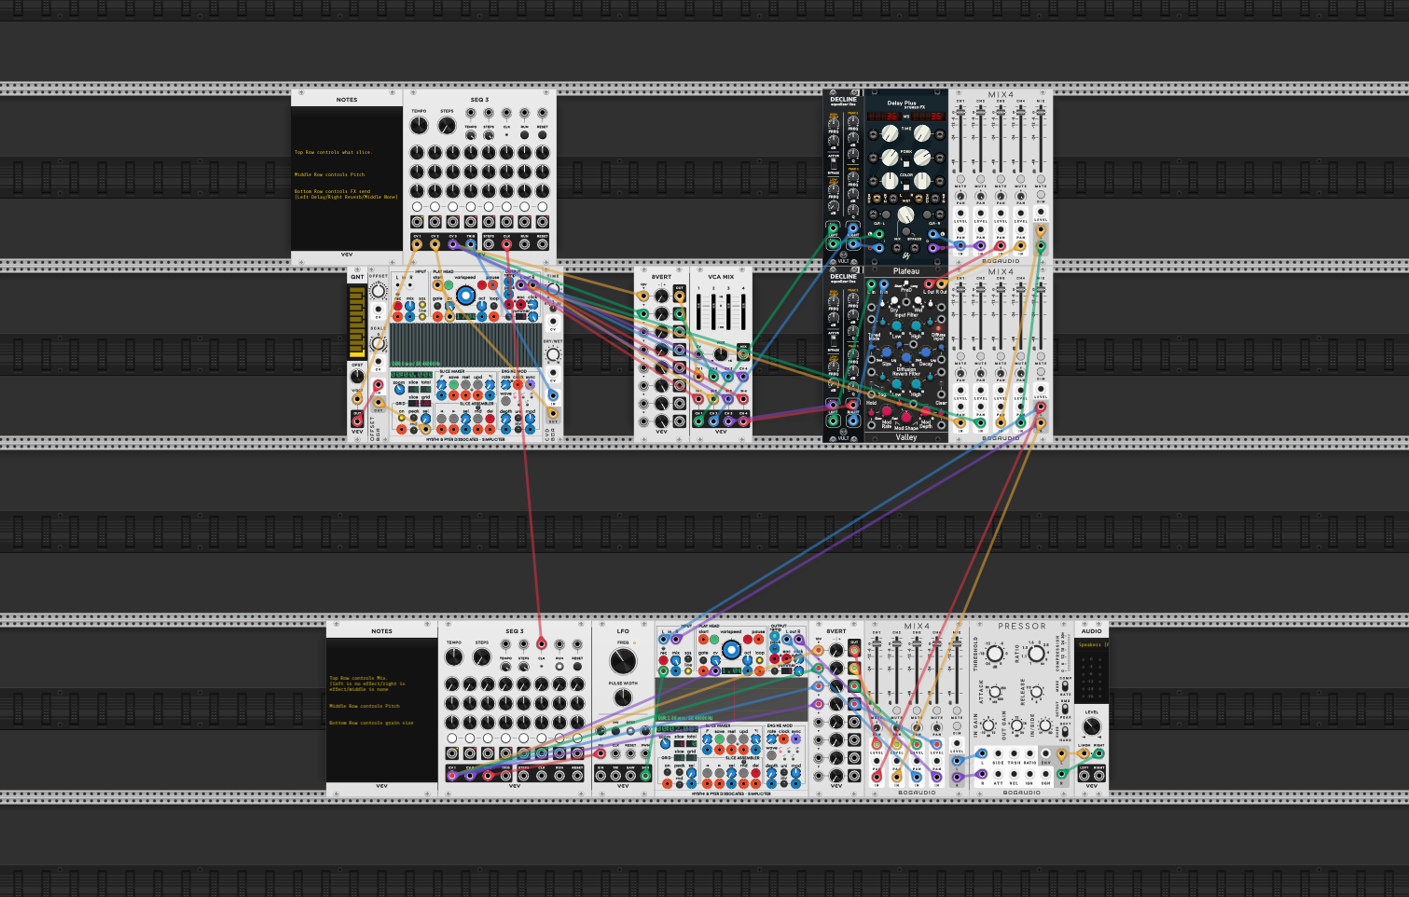Click varispeed knob on upper Simpliciter module
1409x897 pixels.
(465, 296)
